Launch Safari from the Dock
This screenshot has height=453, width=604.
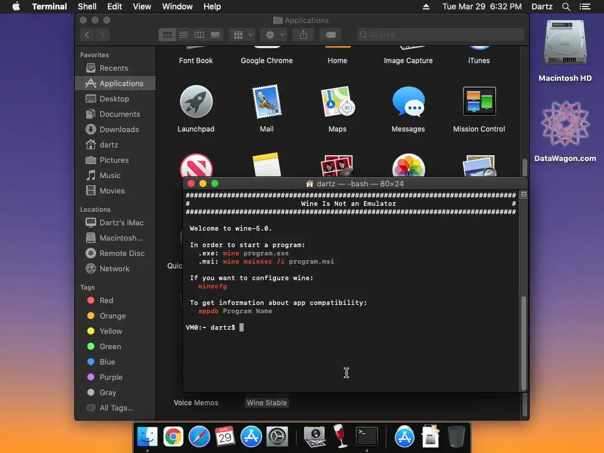tap(199, 437)
